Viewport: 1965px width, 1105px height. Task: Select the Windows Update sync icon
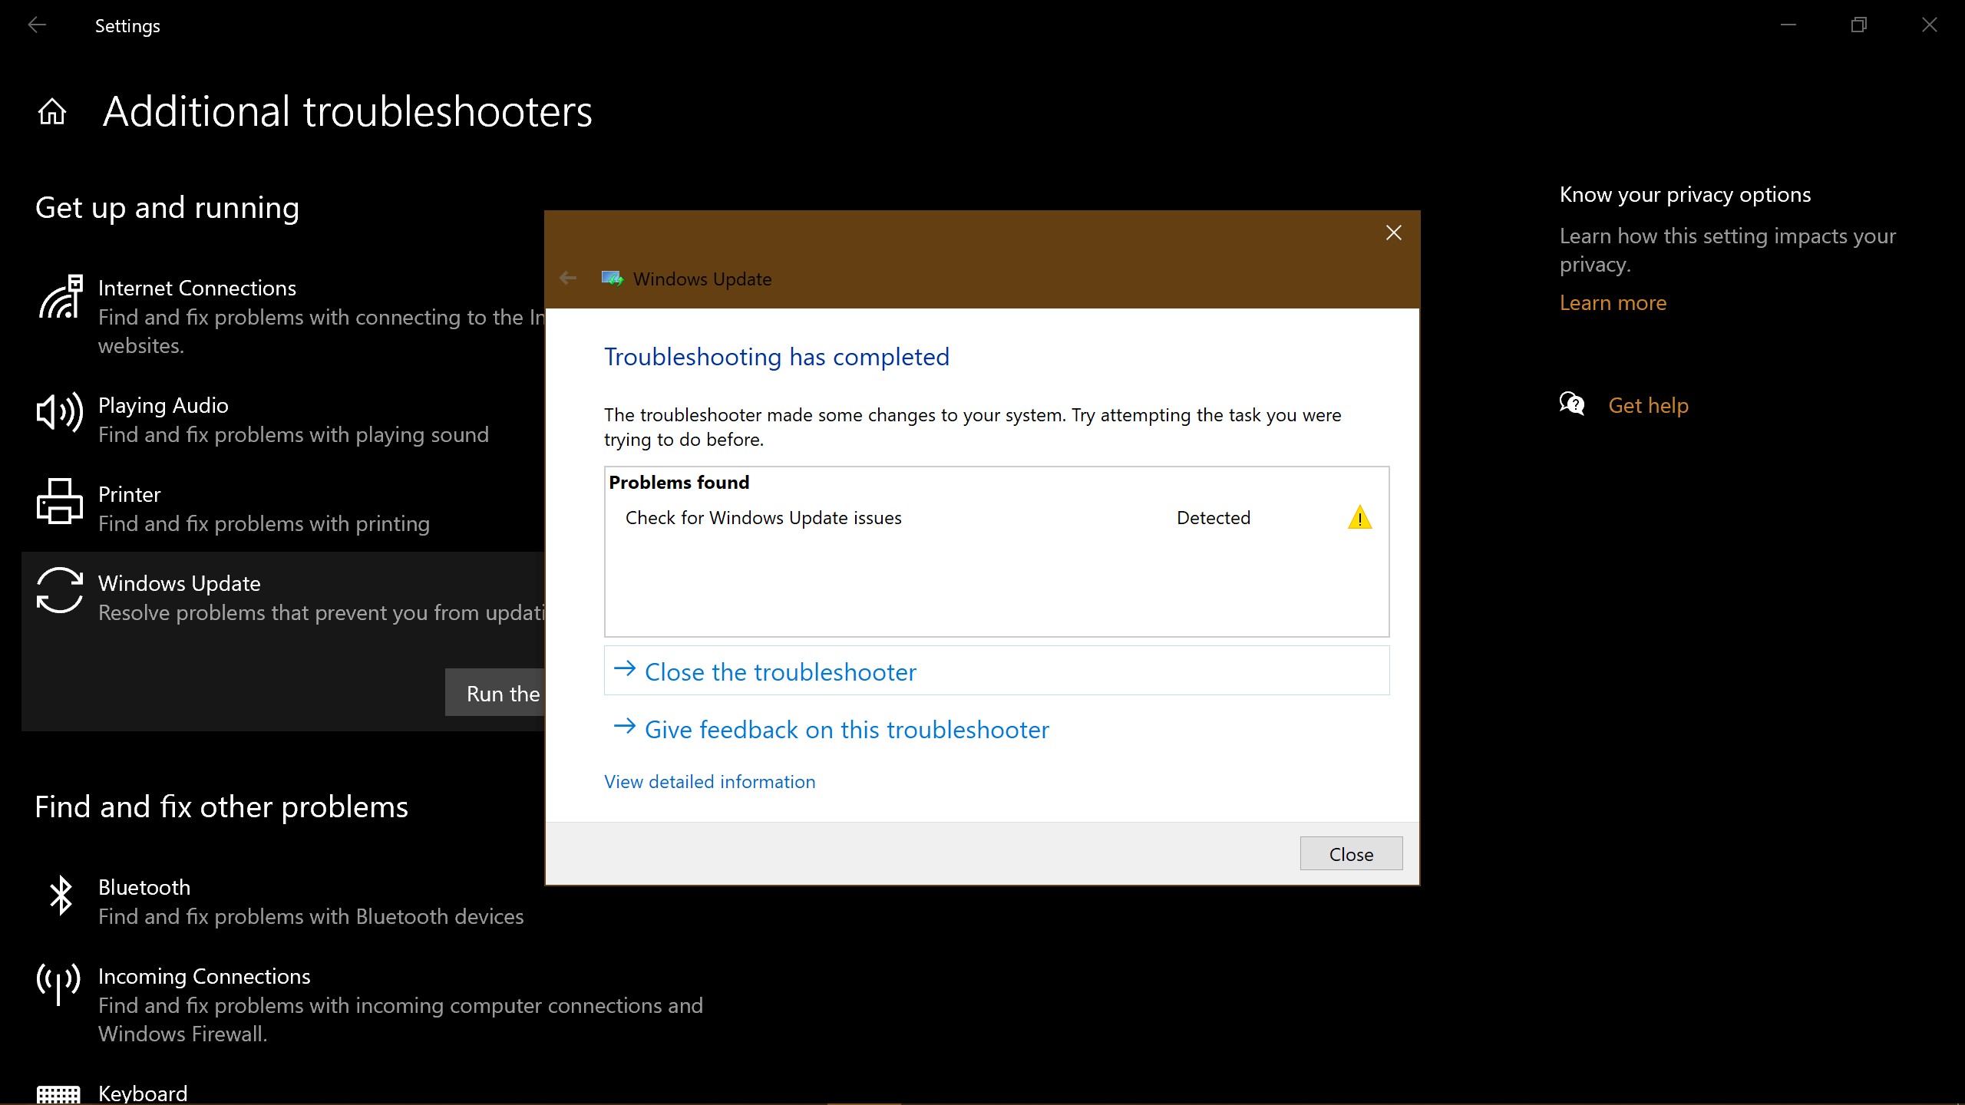click(x=60, y=590)
